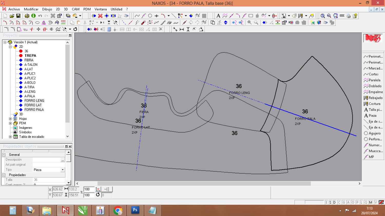385x216 pixels.
Task: Close the Propiedades objetos panel
Action: click(x=70, y=146)
